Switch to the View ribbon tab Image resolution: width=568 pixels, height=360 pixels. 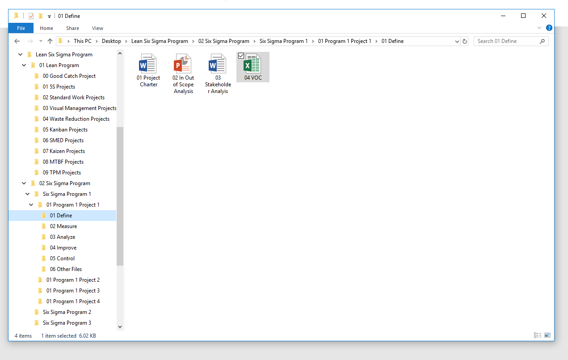tap(97, 28)
